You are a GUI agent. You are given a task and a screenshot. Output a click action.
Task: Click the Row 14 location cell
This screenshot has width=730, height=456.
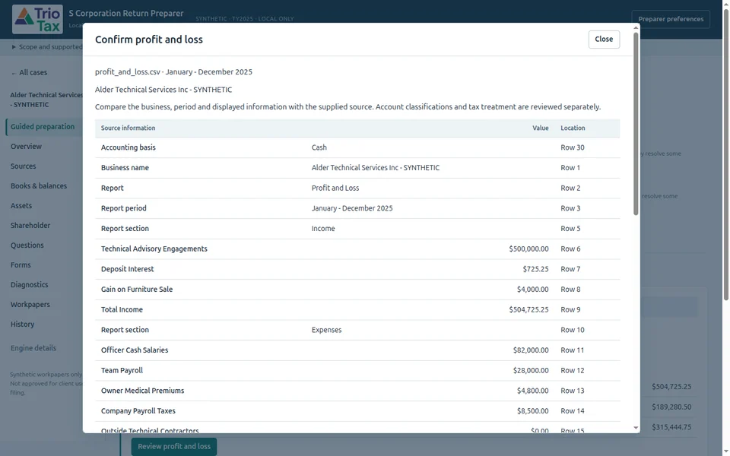click(572, 411)
